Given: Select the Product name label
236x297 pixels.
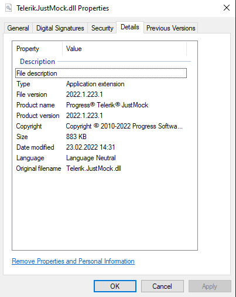Looking at the screenshot, I should (36, 105).
